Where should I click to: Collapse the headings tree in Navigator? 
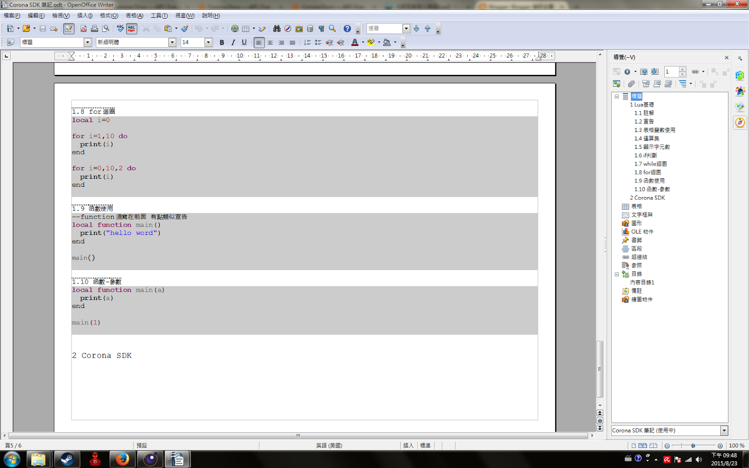tap(617, 96)
